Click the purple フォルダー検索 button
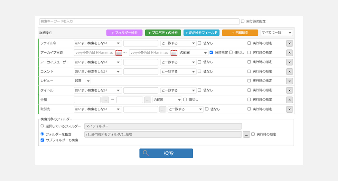This screenshot has height=181, width=338. (124, 33)
